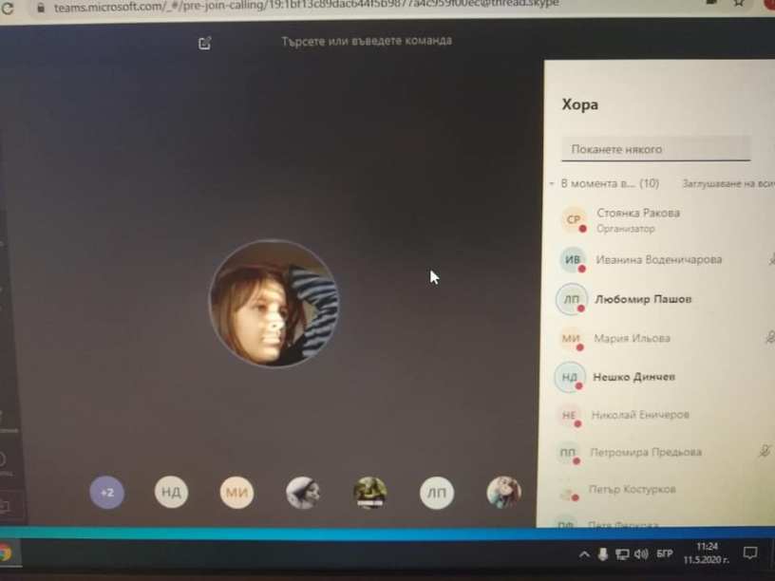Select the МИ avatar in bottom strip
Image resolution: width=775 pixels, height=581 pixels.
[x=236, y=492]
